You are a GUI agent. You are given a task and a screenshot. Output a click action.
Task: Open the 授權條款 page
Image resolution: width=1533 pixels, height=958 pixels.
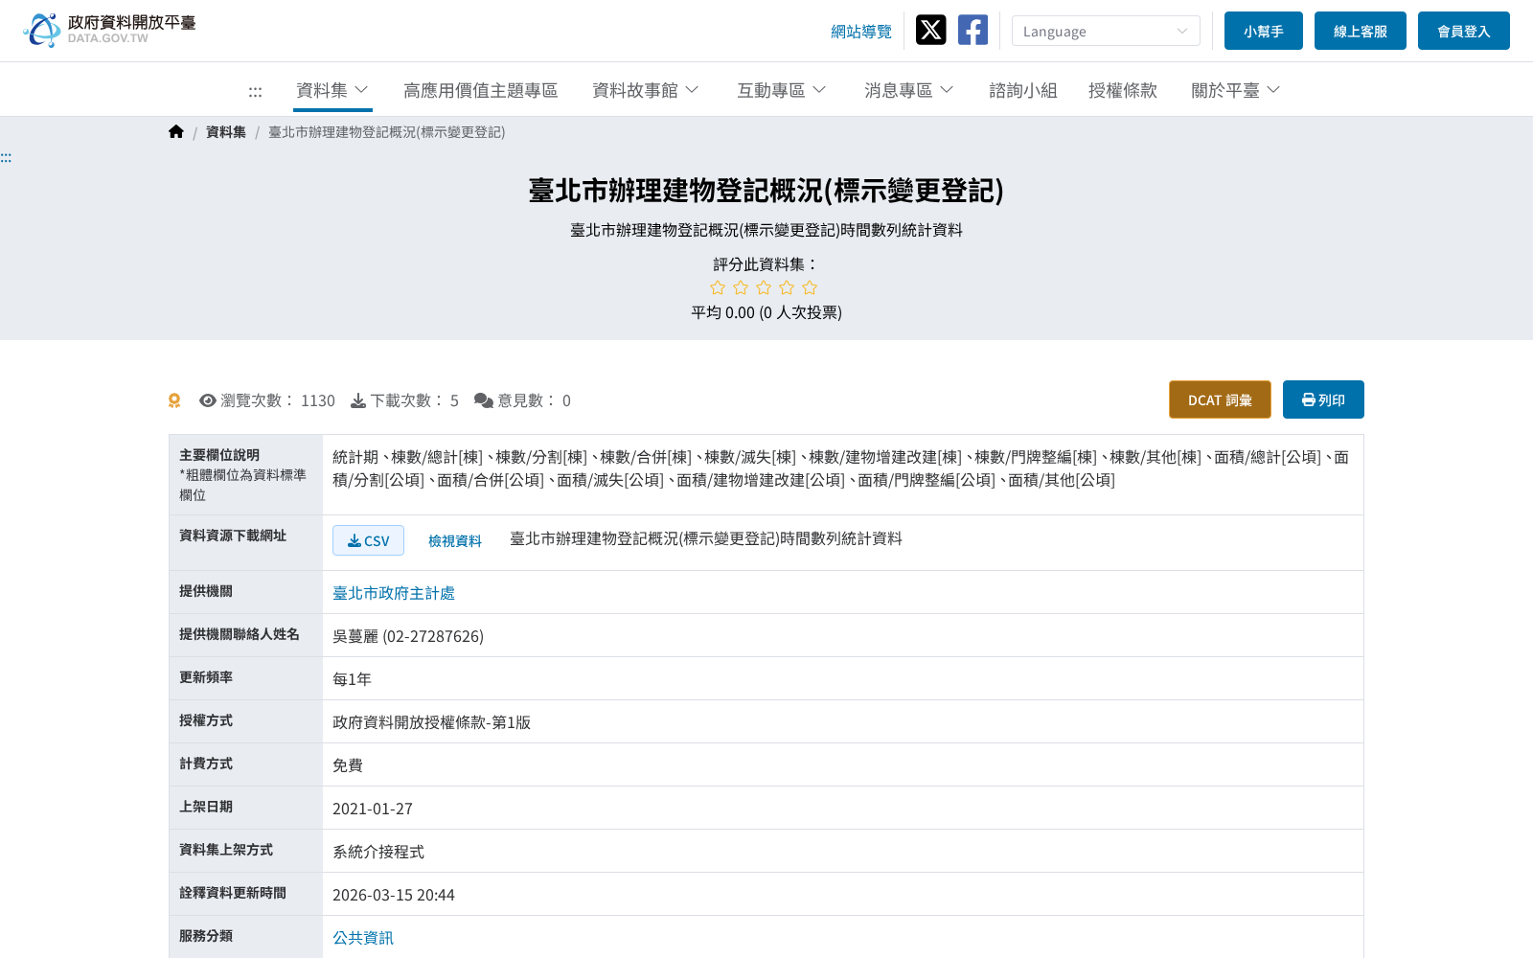[1123, 90]
